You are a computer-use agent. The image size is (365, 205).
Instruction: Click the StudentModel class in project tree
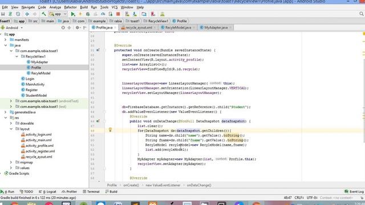pos(34,96)
